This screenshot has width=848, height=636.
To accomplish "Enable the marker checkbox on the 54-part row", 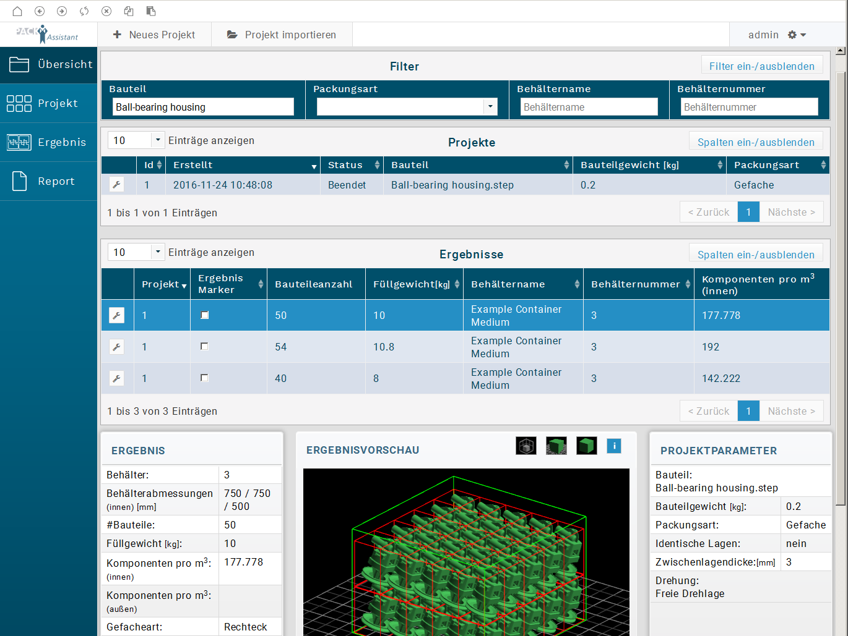I will coord(204,346).
